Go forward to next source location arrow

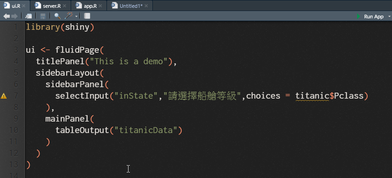click(15, 16)
